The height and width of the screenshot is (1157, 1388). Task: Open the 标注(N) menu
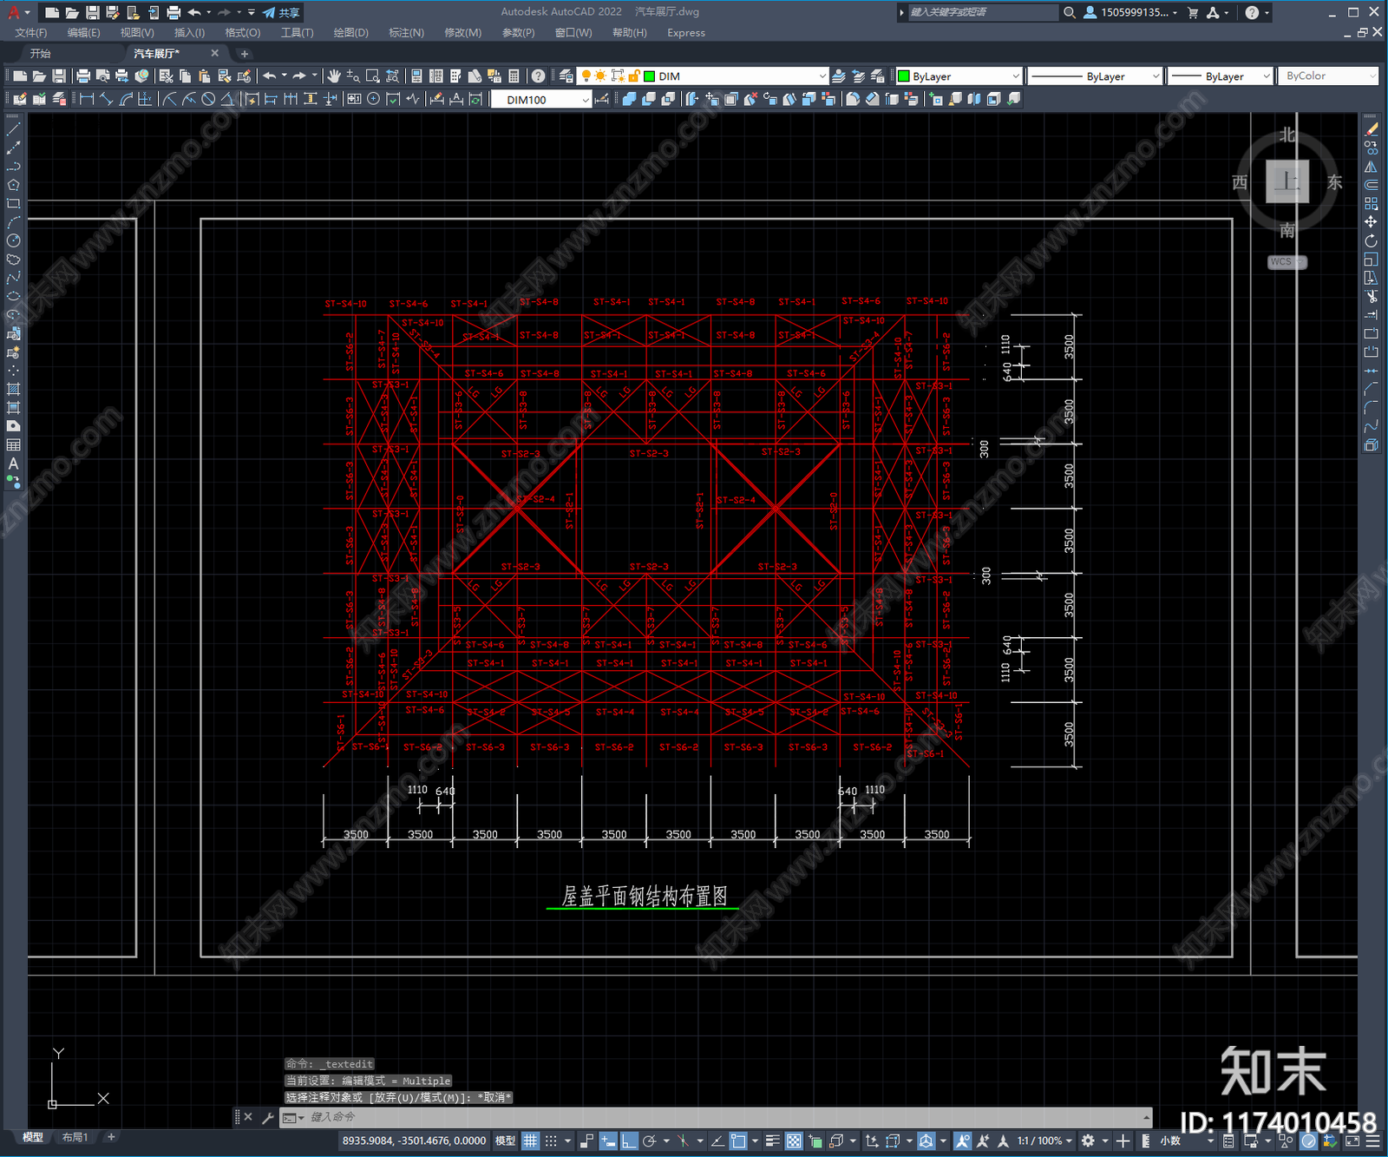click(x=406, y=32)
